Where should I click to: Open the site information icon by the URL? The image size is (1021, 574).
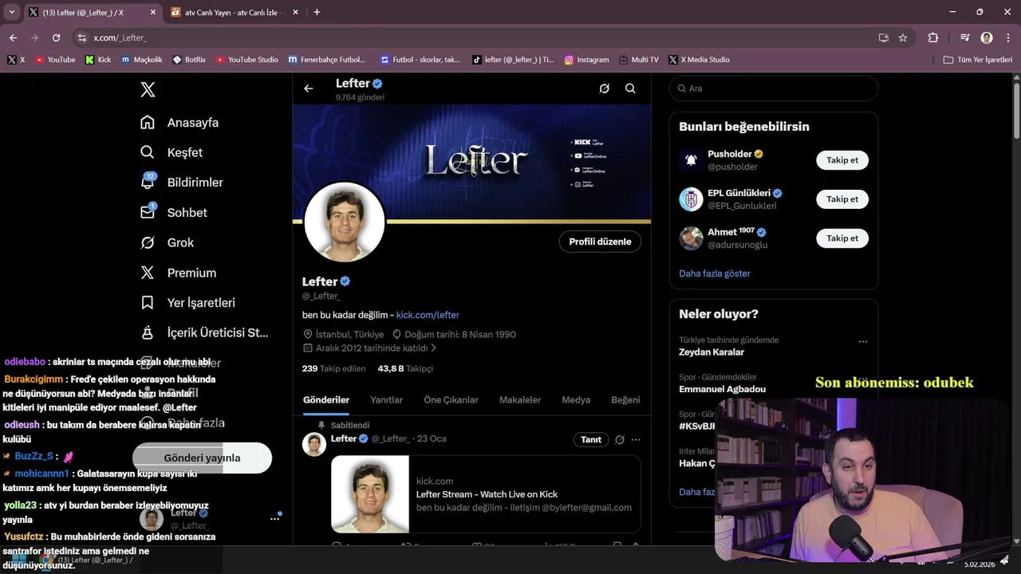coord(81,37)
